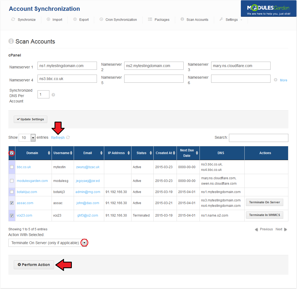Click Terminate In WHMCS for vcx23.com
Image resolution: width=297 pixels, height=289 pixels.
[x=264, y=215]
